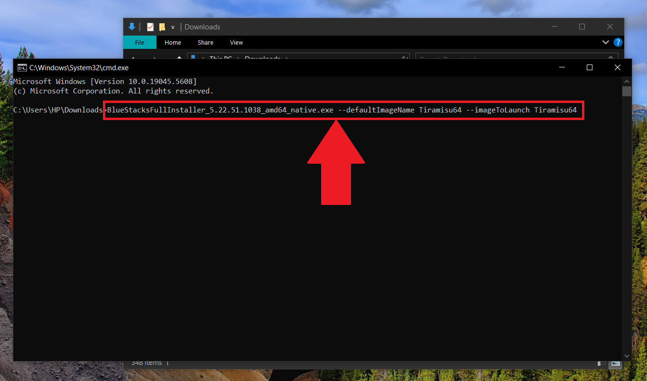Click the 'Microsoft Windows [Version 10.0.19045.5608]' line
647x381 pixels.
(x=105, y=82)
